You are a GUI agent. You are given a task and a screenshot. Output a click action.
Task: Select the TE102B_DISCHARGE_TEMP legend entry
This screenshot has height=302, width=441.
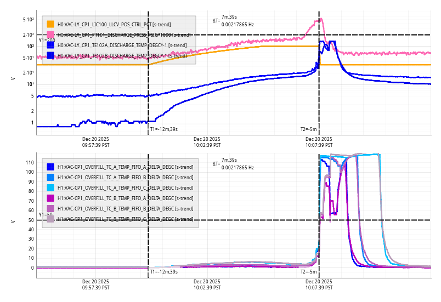click(x=122, y=56)
